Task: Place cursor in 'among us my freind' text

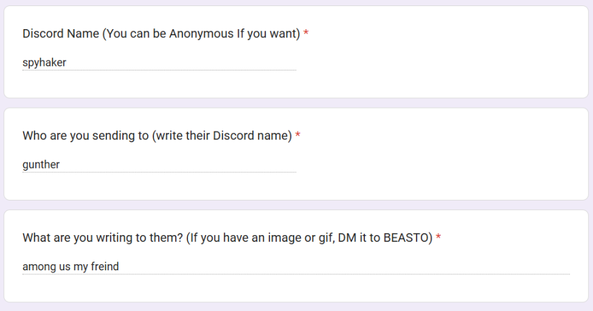Action: (71, 267)
